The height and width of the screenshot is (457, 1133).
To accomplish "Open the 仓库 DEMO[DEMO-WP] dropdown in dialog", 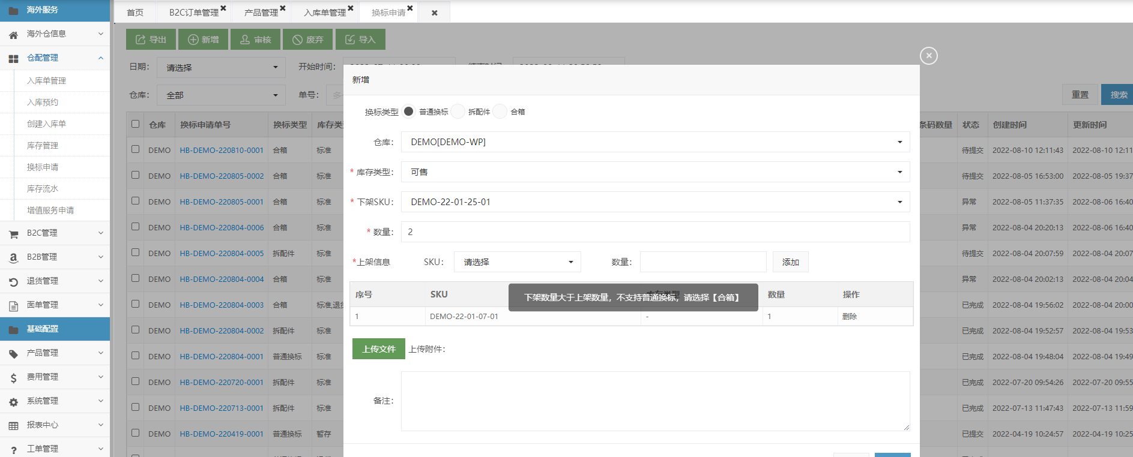I will click(x=655, y=142).
